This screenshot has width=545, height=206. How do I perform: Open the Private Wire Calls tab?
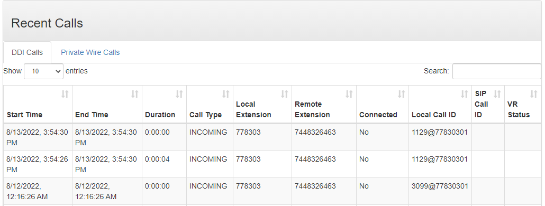click(90, 52)
